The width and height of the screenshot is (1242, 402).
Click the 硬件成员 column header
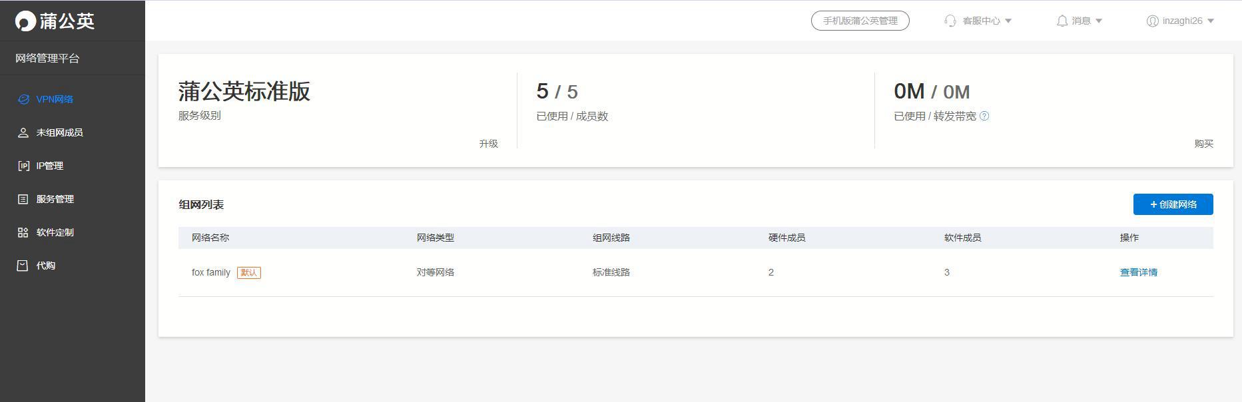(x=787, y=238)
